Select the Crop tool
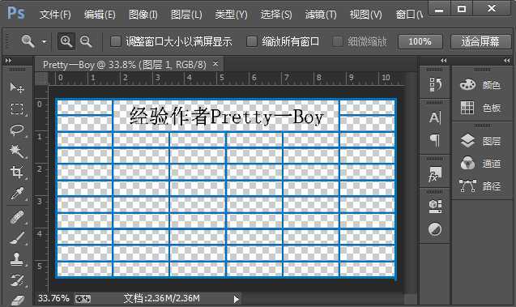 coord(17,172)
